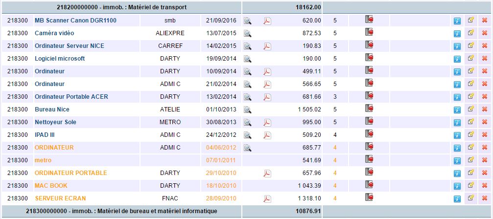This screenshot has width=493, height=219.
Task: Open the PDF for MB Scanner Canon DGR1100
Action: 267,21
